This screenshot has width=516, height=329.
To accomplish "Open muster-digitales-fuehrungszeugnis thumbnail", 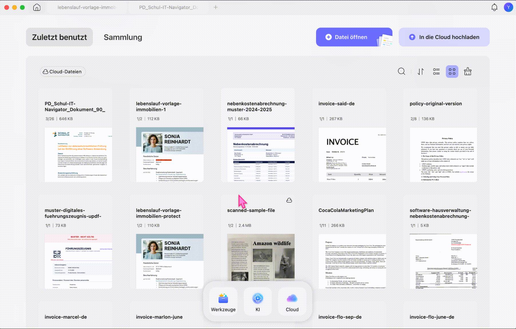I will (x=78, y=261).
